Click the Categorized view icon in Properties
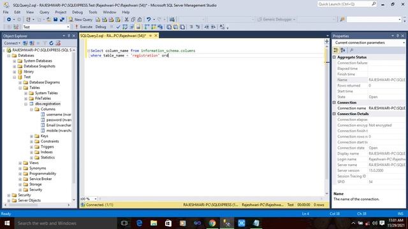Screen dimensions: 408x229 tap(336, 50)
